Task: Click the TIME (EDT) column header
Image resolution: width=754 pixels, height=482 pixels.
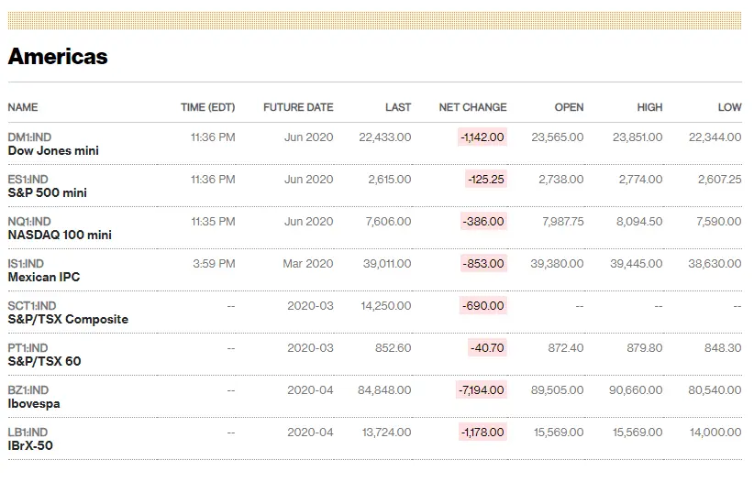Action: [207, 107]
